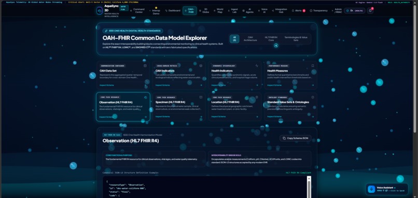Click the notification bell icon
Screen dimensions: 418x198
(x=370, y=11)
